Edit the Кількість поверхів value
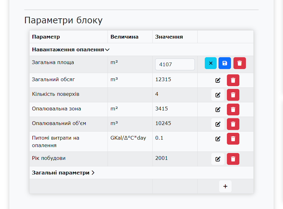 [218, 95]
